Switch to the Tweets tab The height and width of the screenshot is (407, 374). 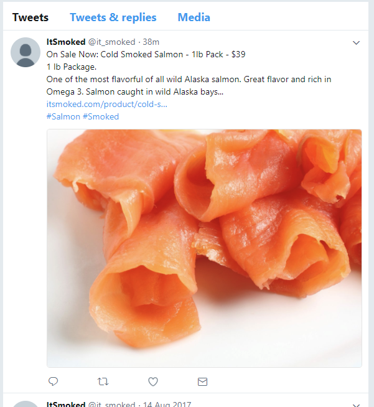pos(30,17)
